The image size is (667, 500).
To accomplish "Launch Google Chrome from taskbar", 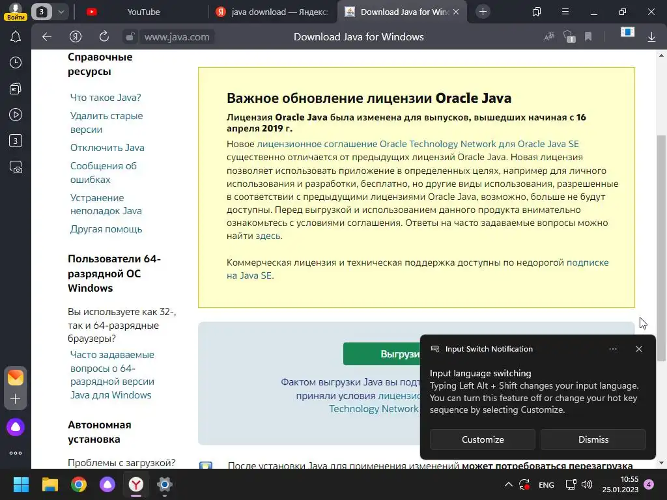I will (79, 484).
